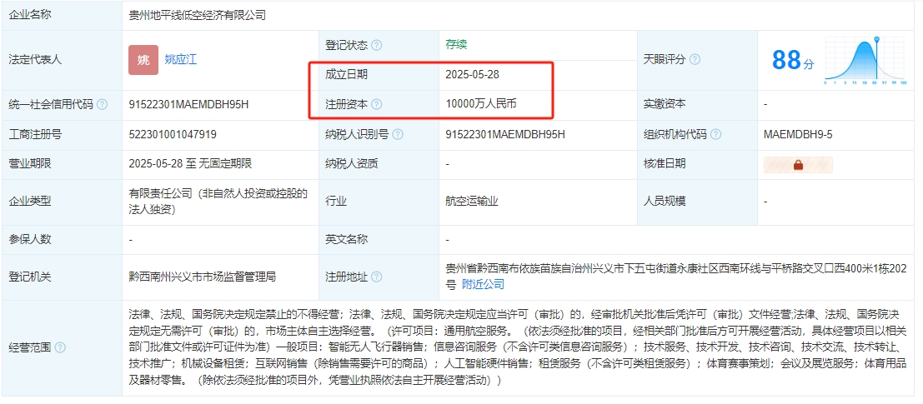
Task: Click the 营业期限 label
Action: (x=30, y=165)
